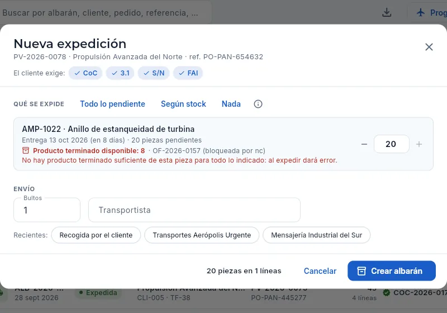447x313 pixels.
Task: Choose Mensajería Industrial del Sur chip
Action: click(x=316, y=235)
